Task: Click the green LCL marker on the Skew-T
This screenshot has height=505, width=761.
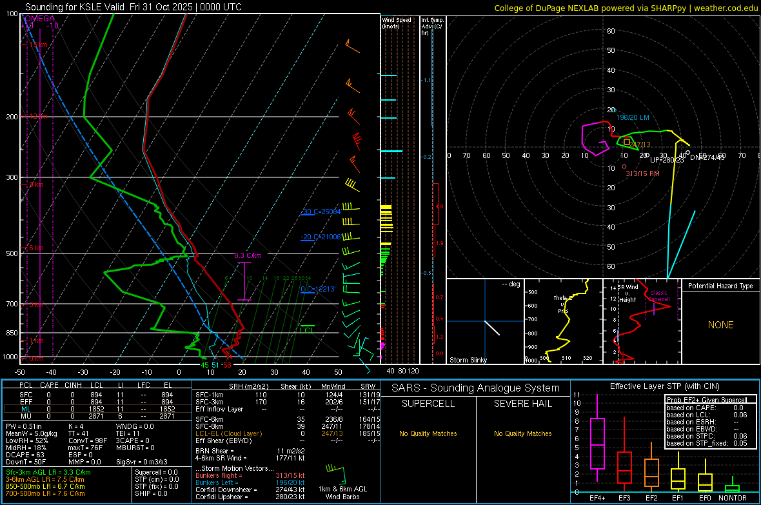Action: pyautogui.click(x=307, y=330)
